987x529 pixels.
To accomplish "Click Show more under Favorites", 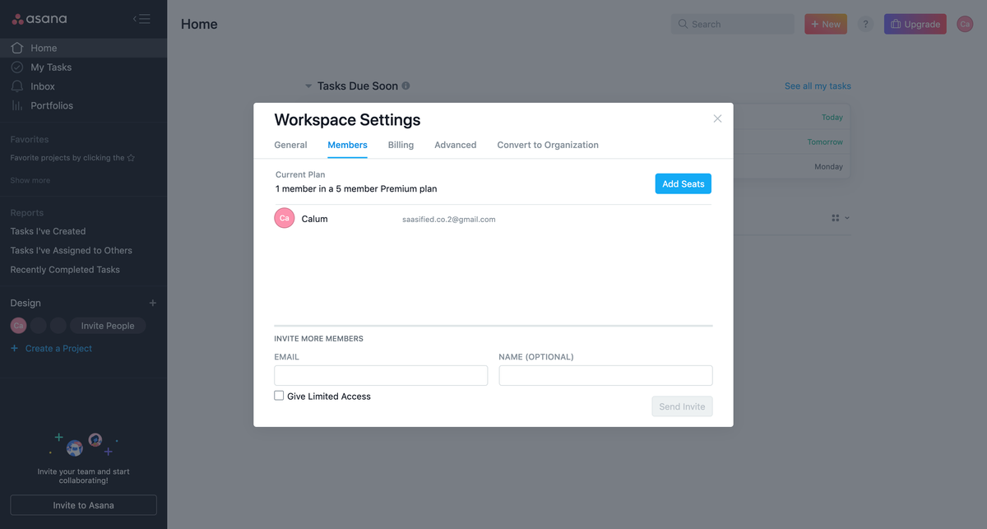I will pyautogui.click(x=30, y=180).
